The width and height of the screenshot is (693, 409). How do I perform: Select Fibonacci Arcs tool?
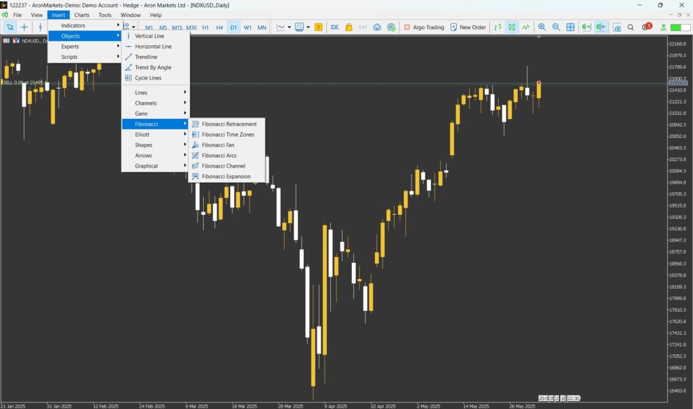[x=227, y=155]
